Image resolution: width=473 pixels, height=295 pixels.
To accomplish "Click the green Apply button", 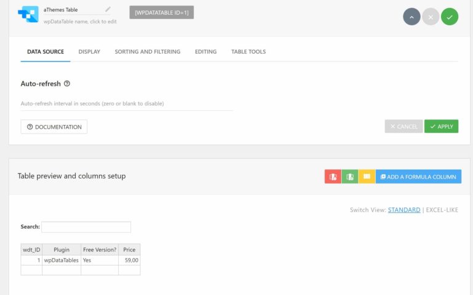I will (x=442, y=126).
